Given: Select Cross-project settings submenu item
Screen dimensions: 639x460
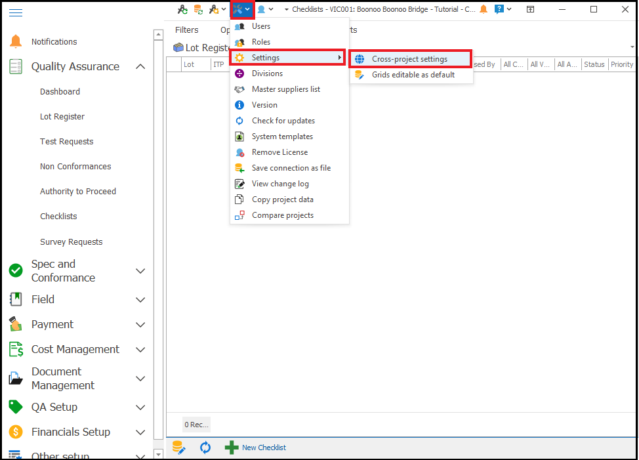Looking at the screenshot, I should point(409,59).
